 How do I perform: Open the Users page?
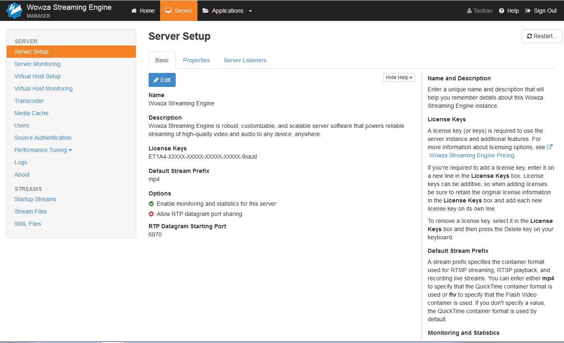pos(22,125)
